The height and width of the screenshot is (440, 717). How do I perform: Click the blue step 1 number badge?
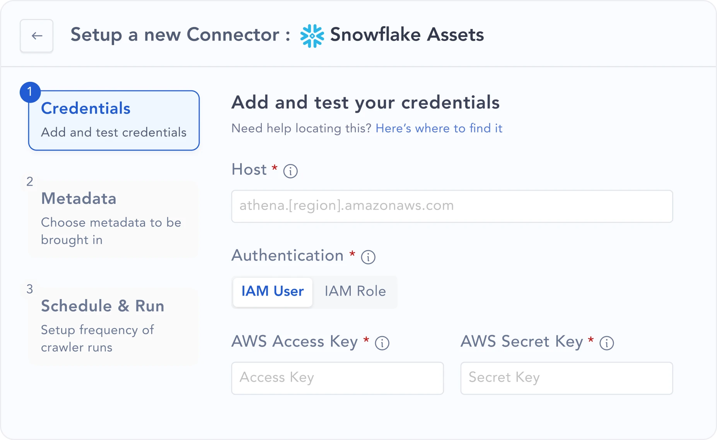coord(30,92)
